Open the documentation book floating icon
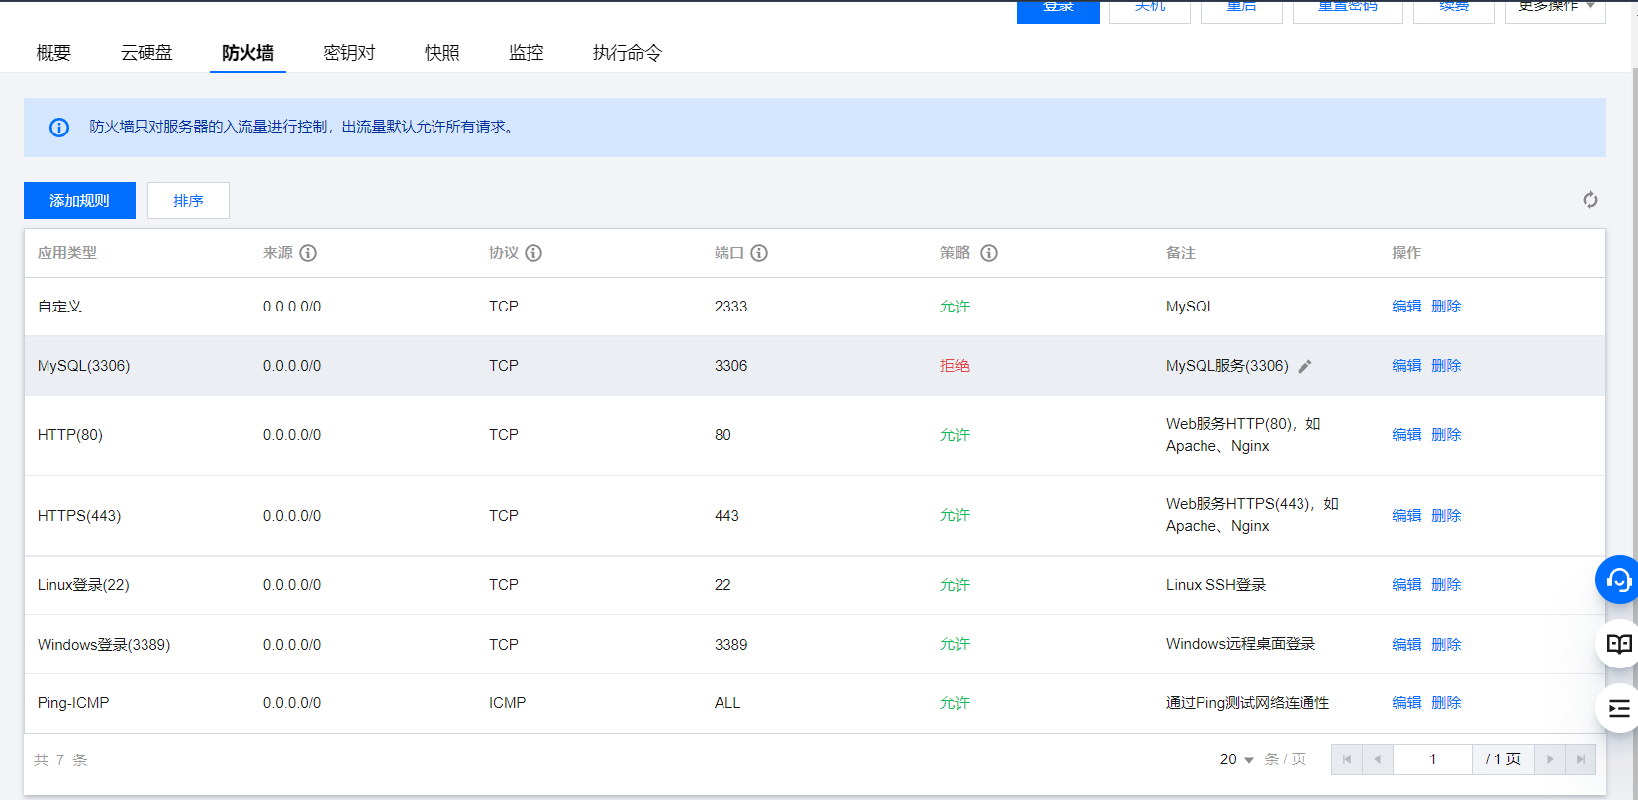1638x800 pixels. [x=1619, y=644]
